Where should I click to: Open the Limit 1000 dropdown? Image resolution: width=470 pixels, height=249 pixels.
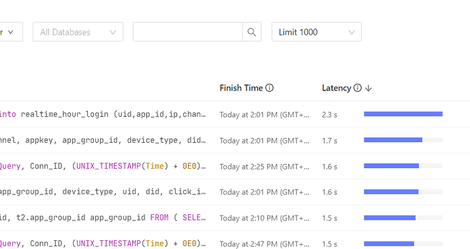tap(317, 32)
